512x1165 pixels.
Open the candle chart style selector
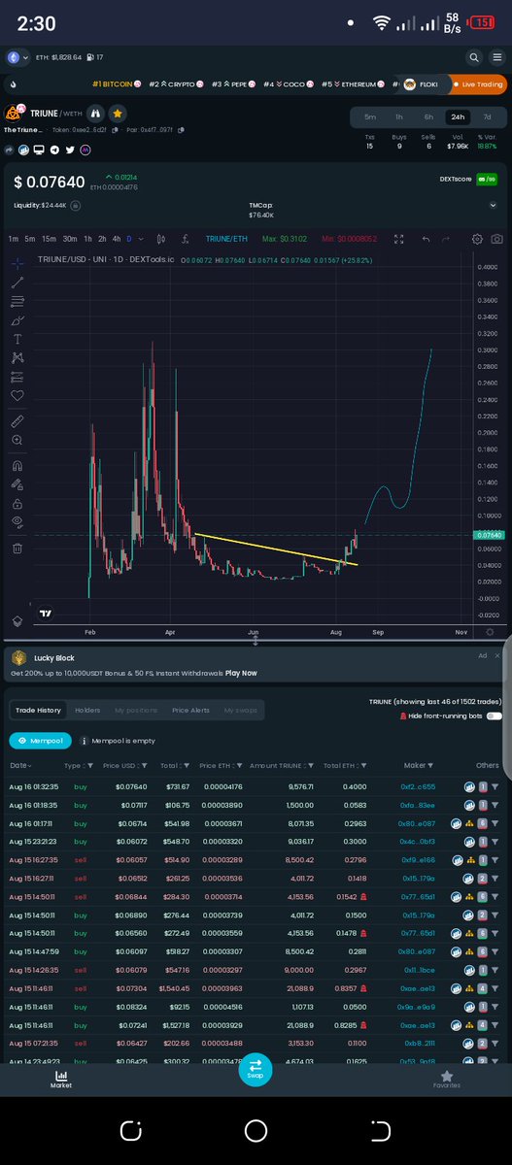point(160,239)
